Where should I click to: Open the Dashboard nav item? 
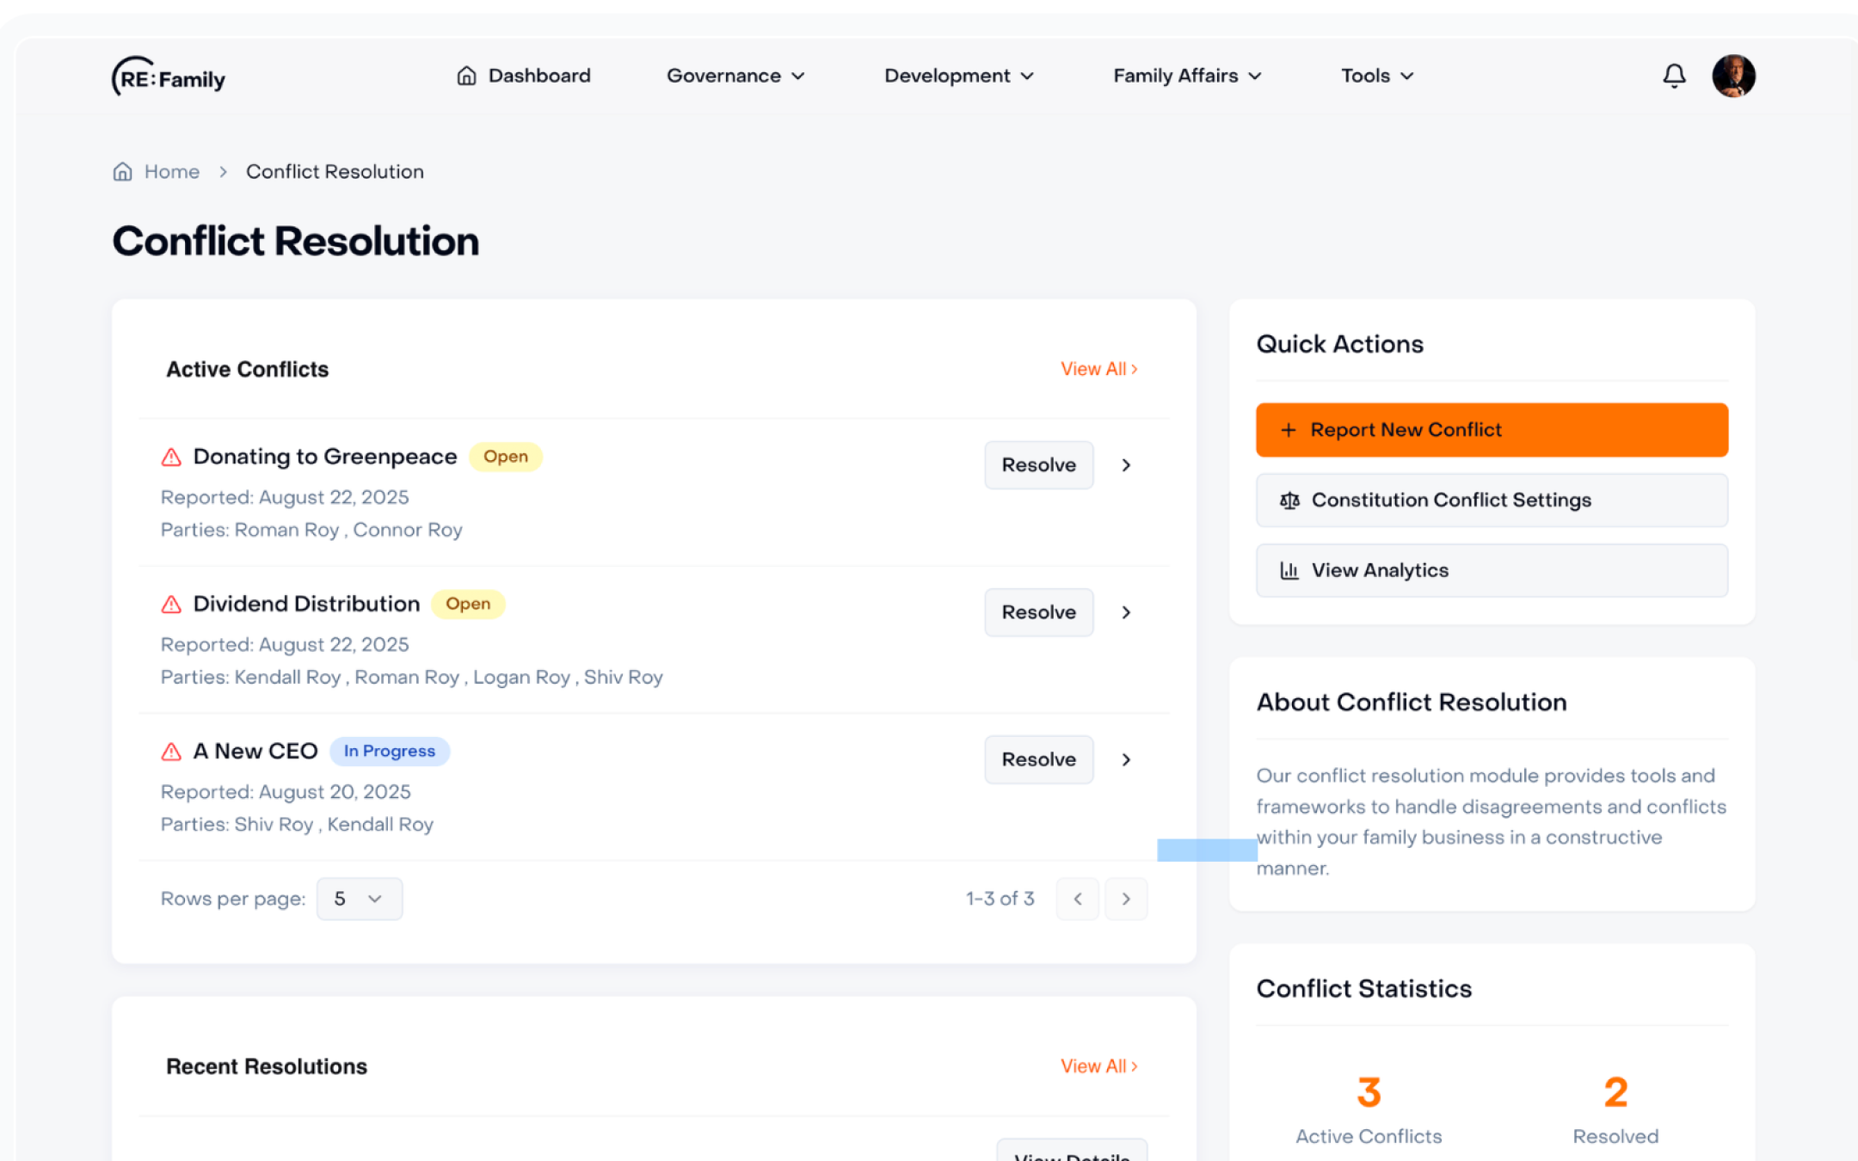tap(524, 76)
